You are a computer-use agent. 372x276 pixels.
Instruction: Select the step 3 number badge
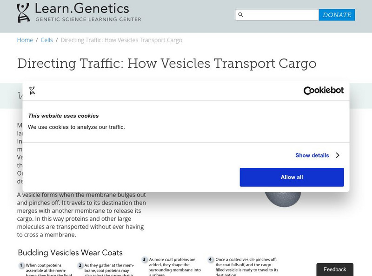tap(145, 260)
